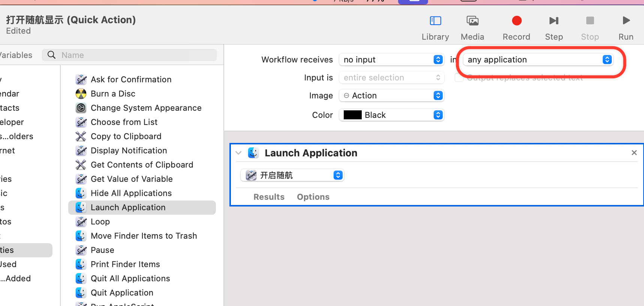Screen dimensions: 644x306
Task: Select Choose from List action text
Action: coord(124,122)
